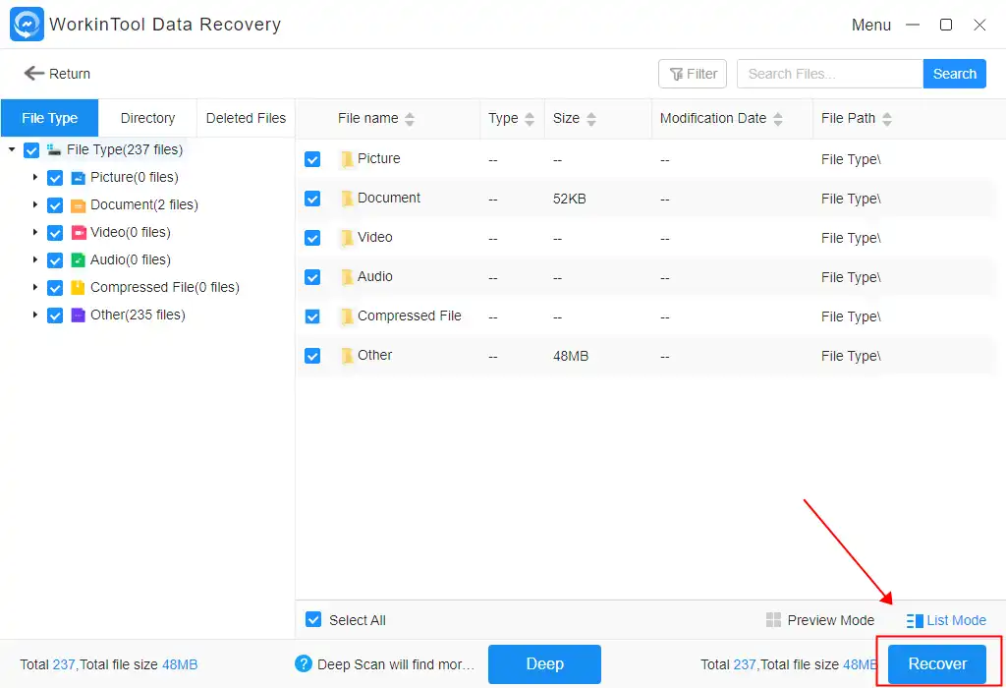
Task: Click the Search button
Action: (x=954, y=74)
